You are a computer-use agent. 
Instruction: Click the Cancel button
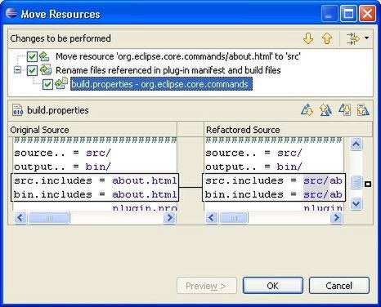[x=339, y=286]
